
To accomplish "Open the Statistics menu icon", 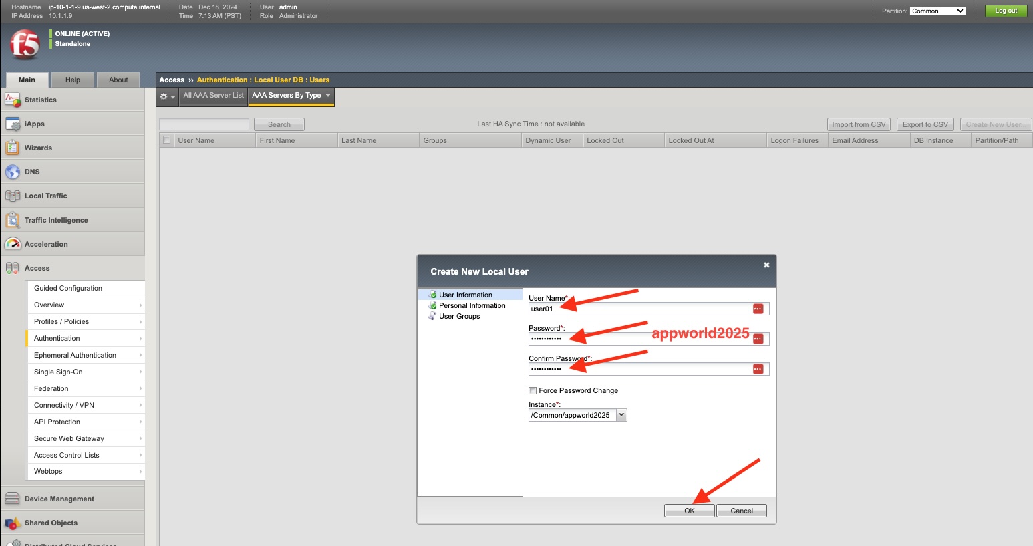I will pos(13,100).
